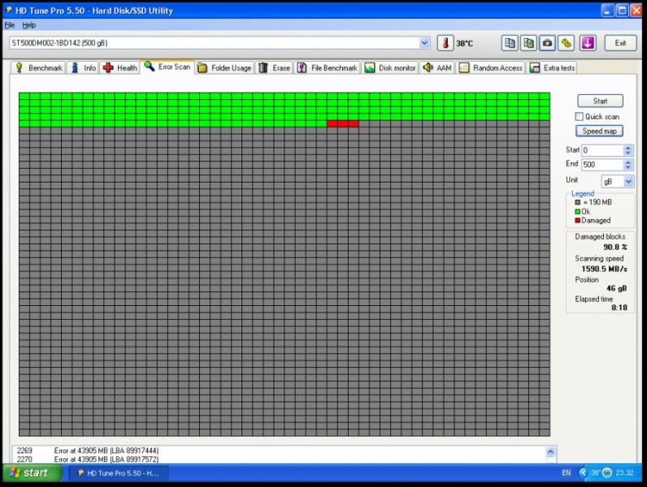The height and width of the screenshot is (487, 647).
Task: Click the green copy screenshot toolbar icon
Action: point(528,43)
